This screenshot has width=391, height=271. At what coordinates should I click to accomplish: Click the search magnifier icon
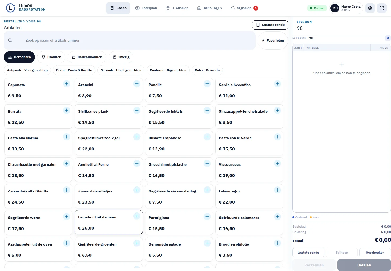[10, 40]
